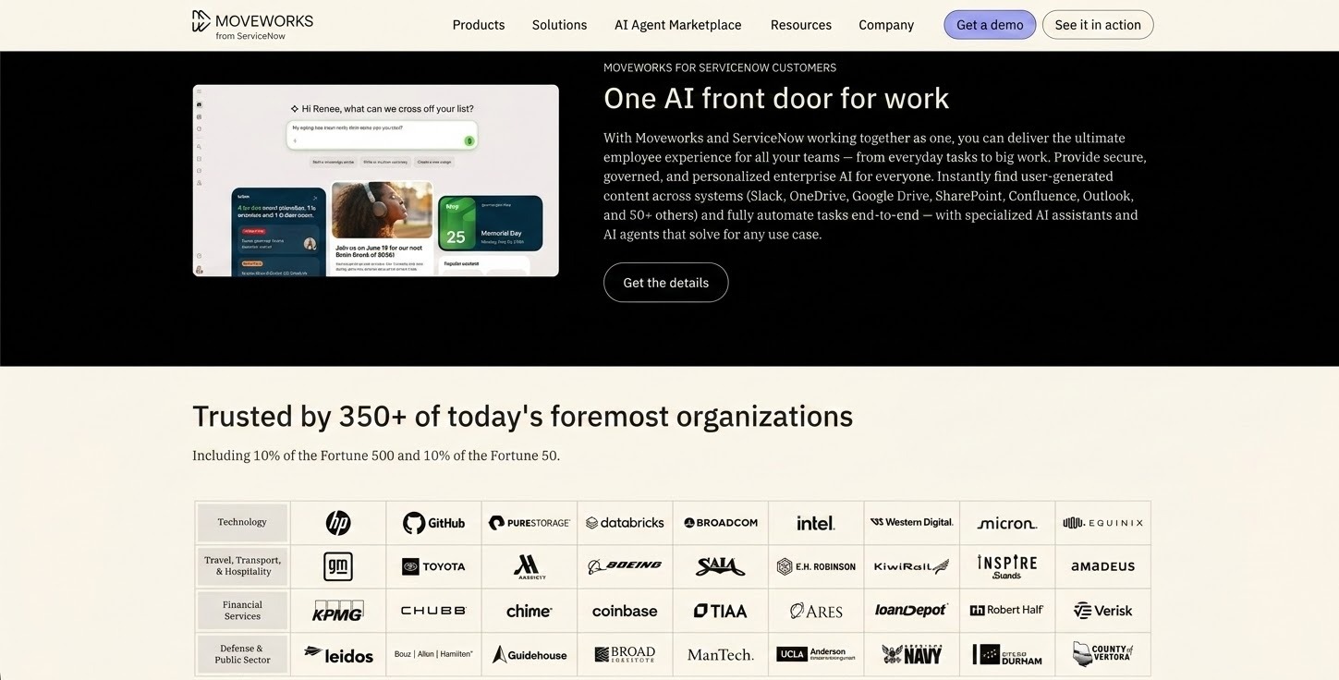Click the Robert Half logo

pyautogui.click(x=1007, y=611)
